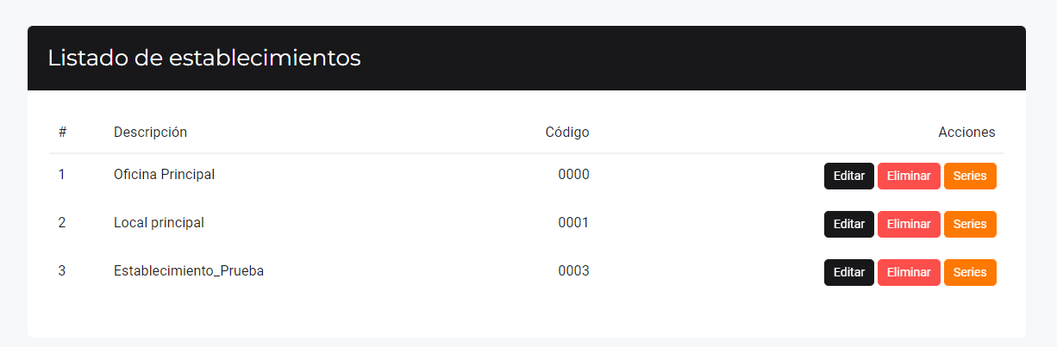Click the Descripción column header

click(150, 132)
